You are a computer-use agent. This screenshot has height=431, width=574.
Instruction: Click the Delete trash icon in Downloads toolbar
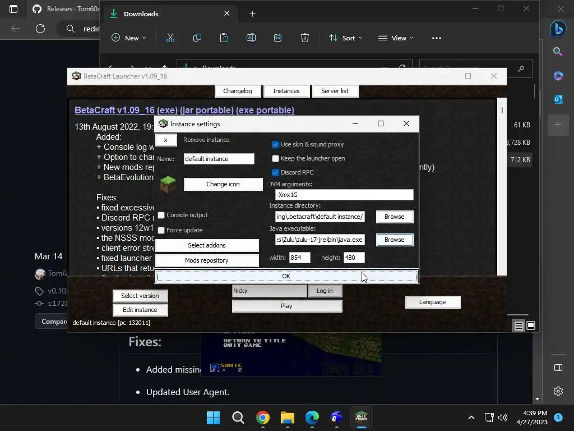pyautogui.click(x=304, y=38)
